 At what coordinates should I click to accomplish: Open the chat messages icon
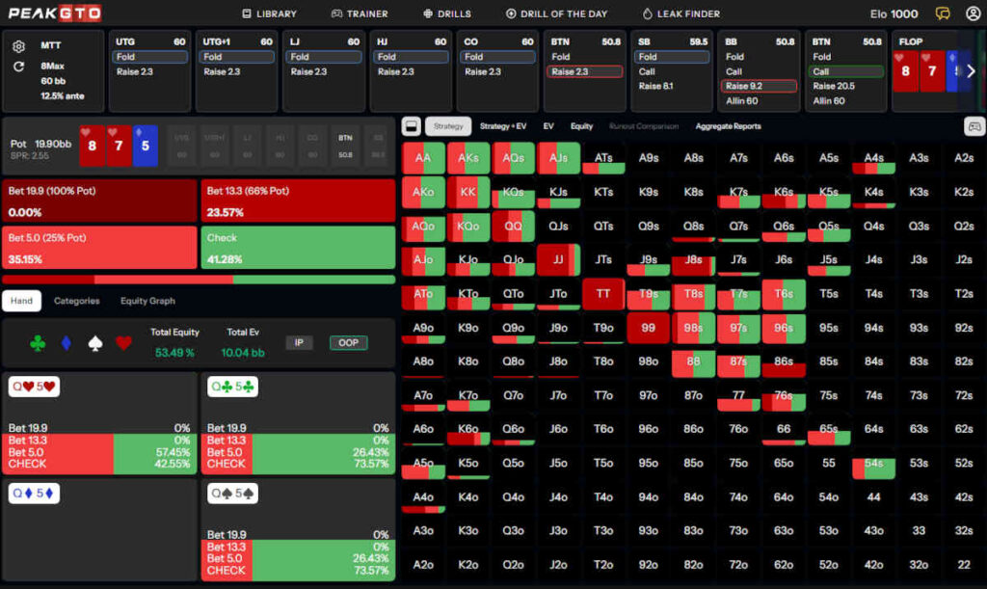[943, 13]
